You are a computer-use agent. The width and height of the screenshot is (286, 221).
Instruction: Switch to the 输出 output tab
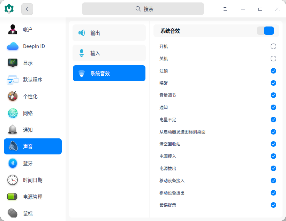[x=109, y=33]
